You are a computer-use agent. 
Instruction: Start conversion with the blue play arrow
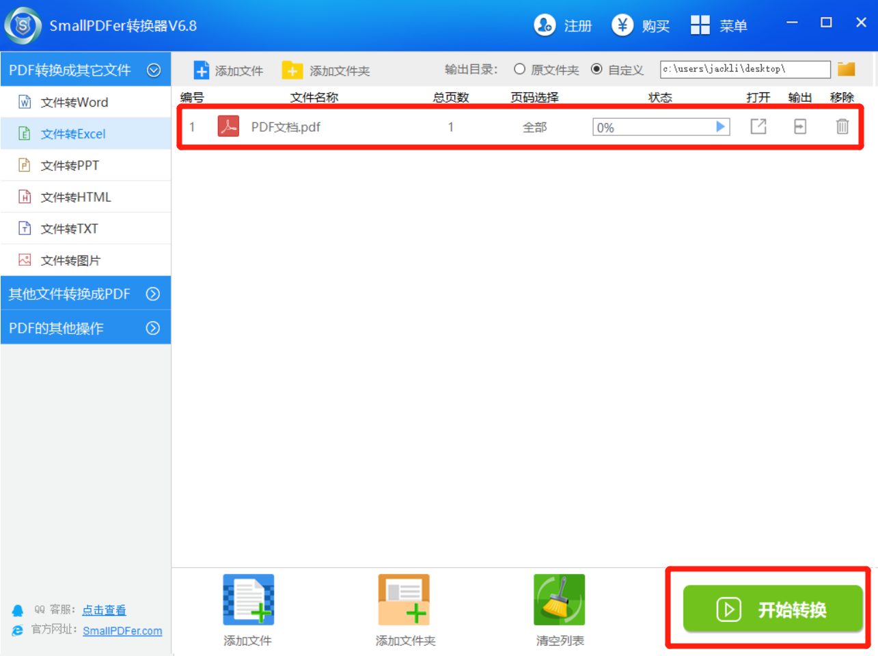720,126
